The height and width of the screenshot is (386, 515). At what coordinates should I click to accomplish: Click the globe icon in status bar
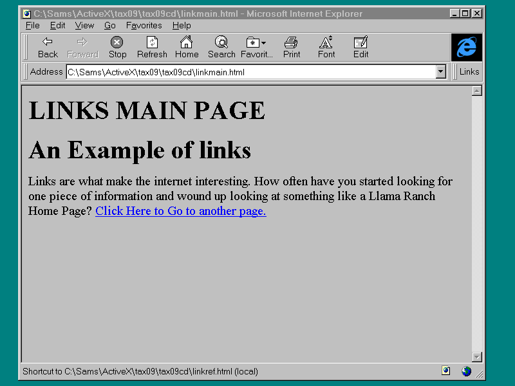click(x=466, y=371)
